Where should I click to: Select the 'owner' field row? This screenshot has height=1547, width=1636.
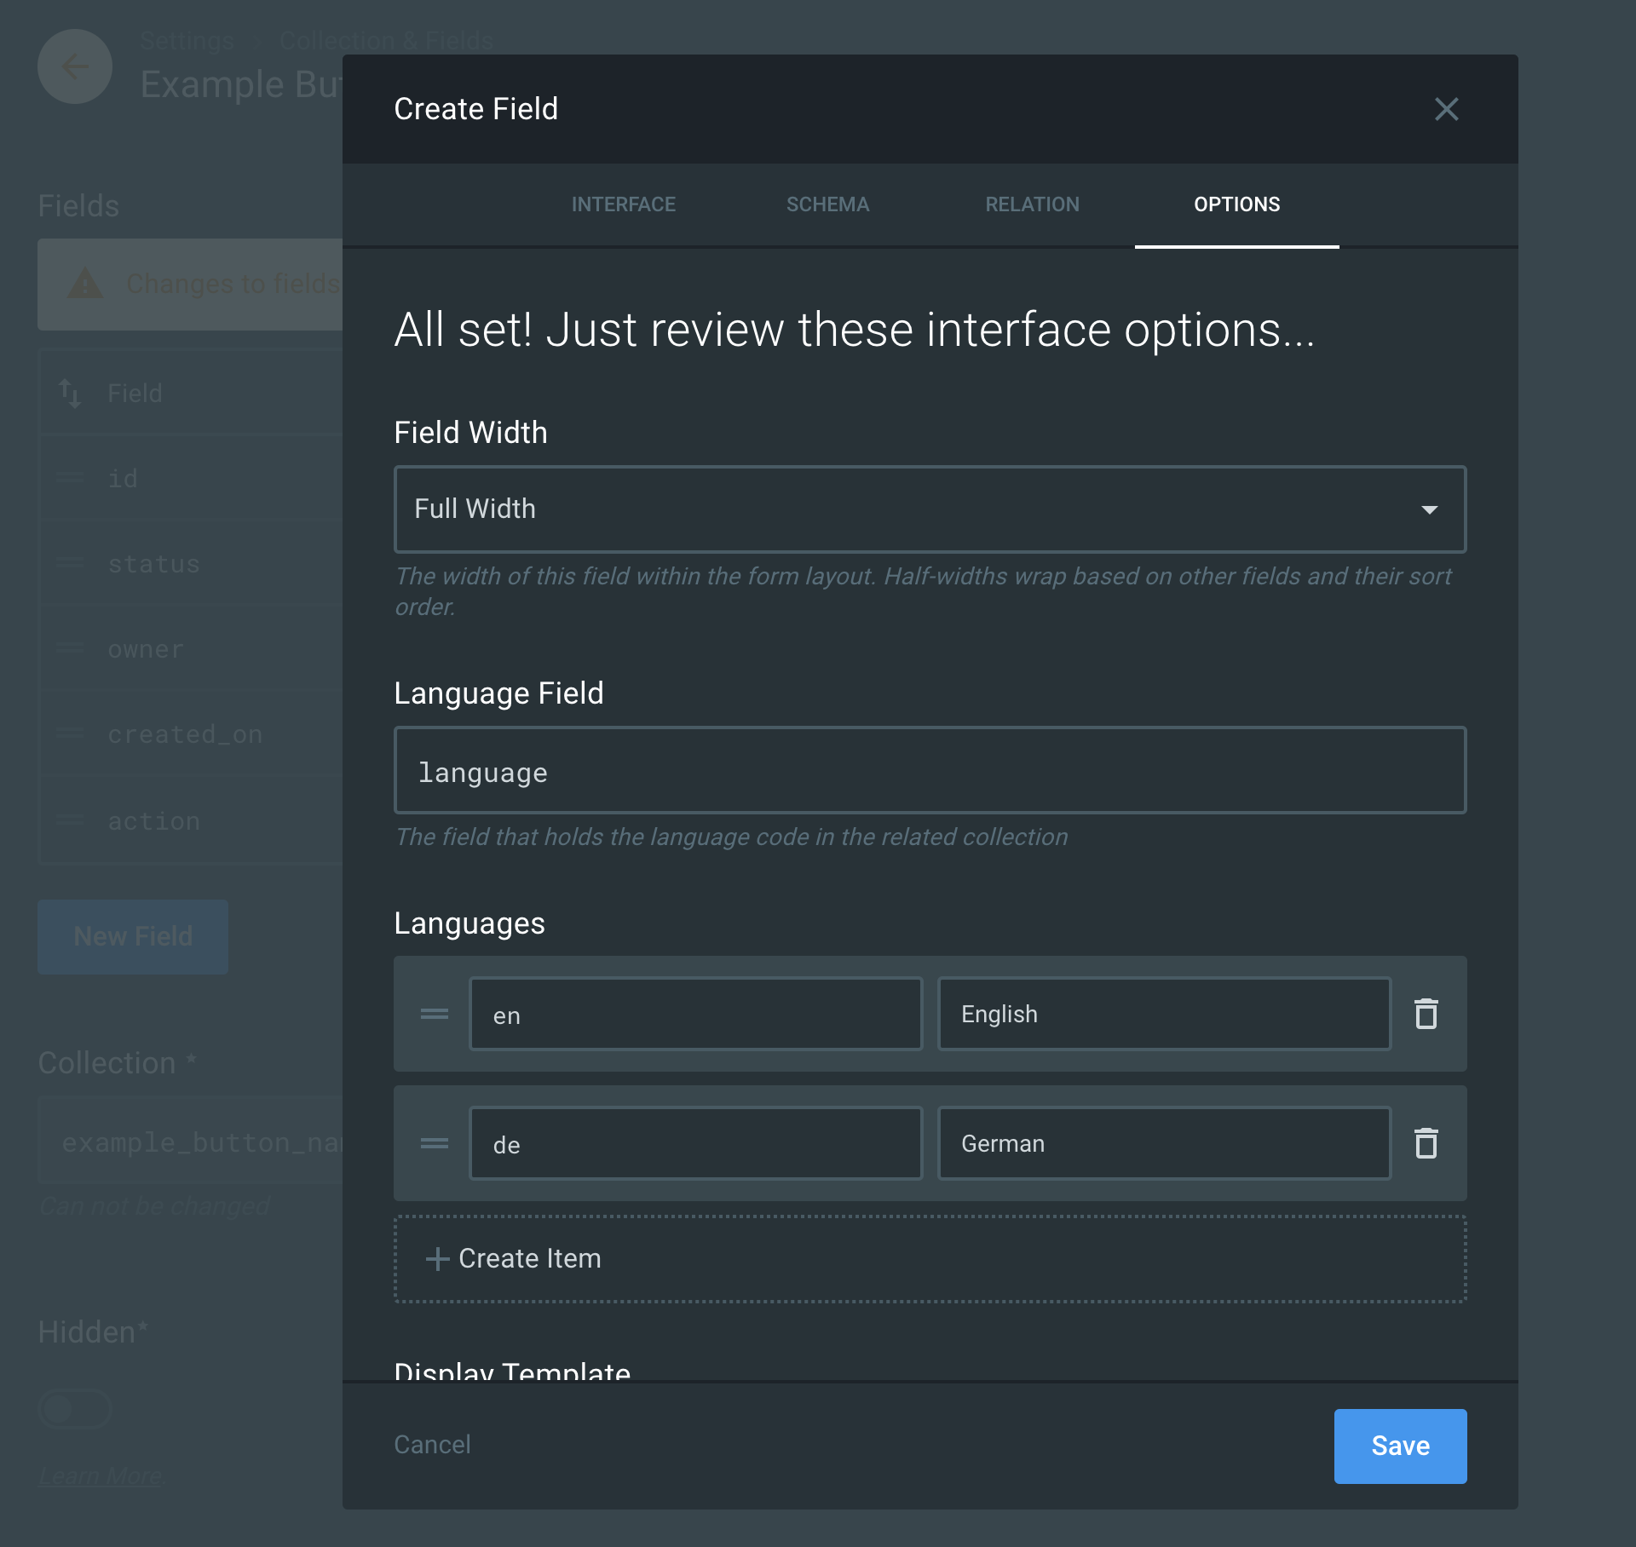(191, 648)
